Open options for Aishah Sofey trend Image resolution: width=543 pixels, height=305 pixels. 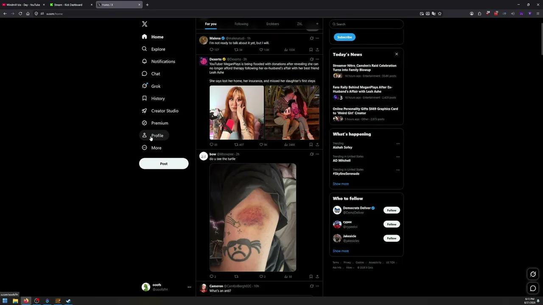click(x=398, y=144)
